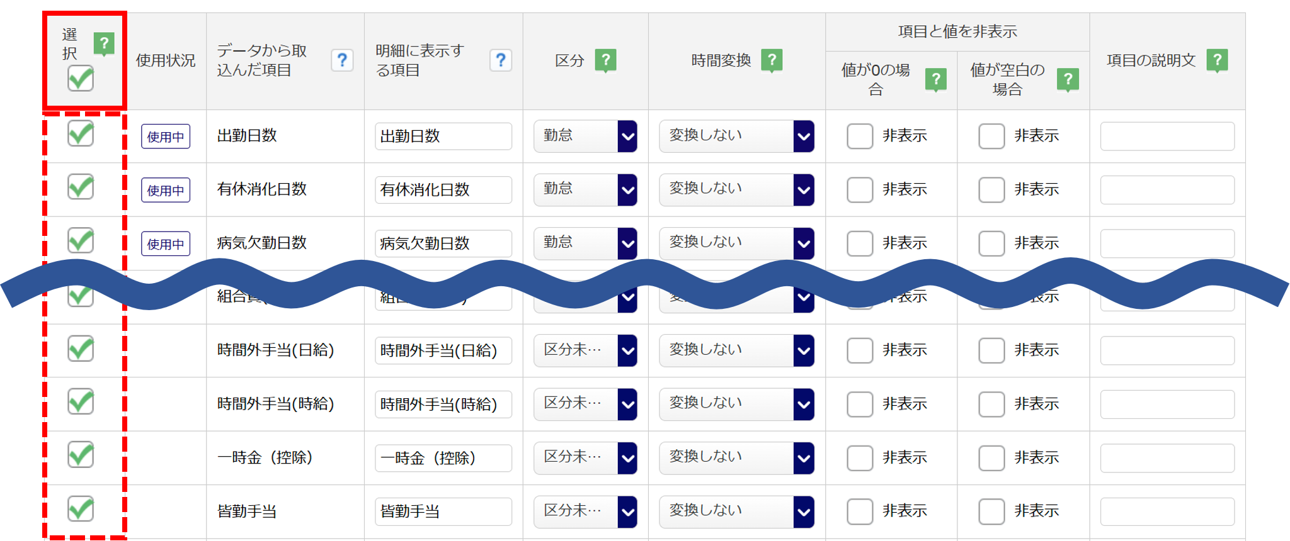This screenshot has width=1290, height=541.
Task: Edit 明細に表示する項目 field for 皆勤手当
Action: coord(443,511)
